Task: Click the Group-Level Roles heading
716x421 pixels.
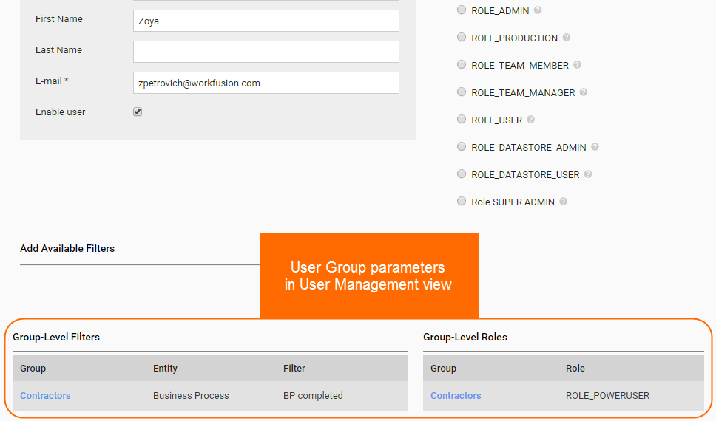Action: pyautogui.click(x=465, y=337)
